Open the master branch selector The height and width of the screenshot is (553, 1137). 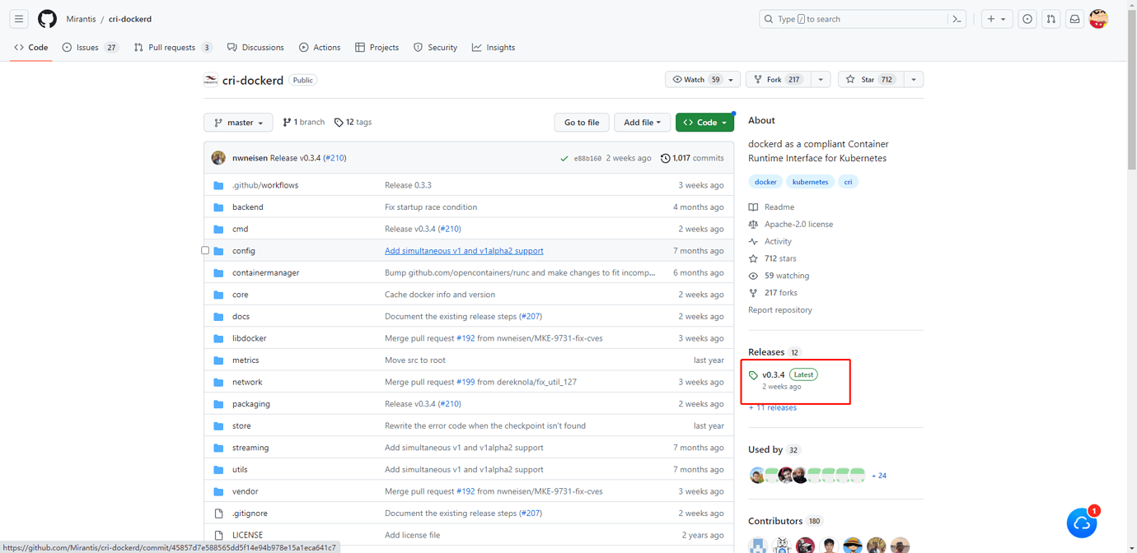237,122
